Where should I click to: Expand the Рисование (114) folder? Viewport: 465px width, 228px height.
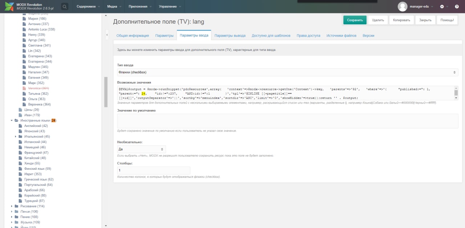(x=12, y=206)
